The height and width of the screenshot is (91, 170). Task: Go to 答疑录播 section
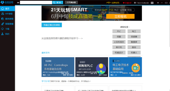click(x=7, y=24)
